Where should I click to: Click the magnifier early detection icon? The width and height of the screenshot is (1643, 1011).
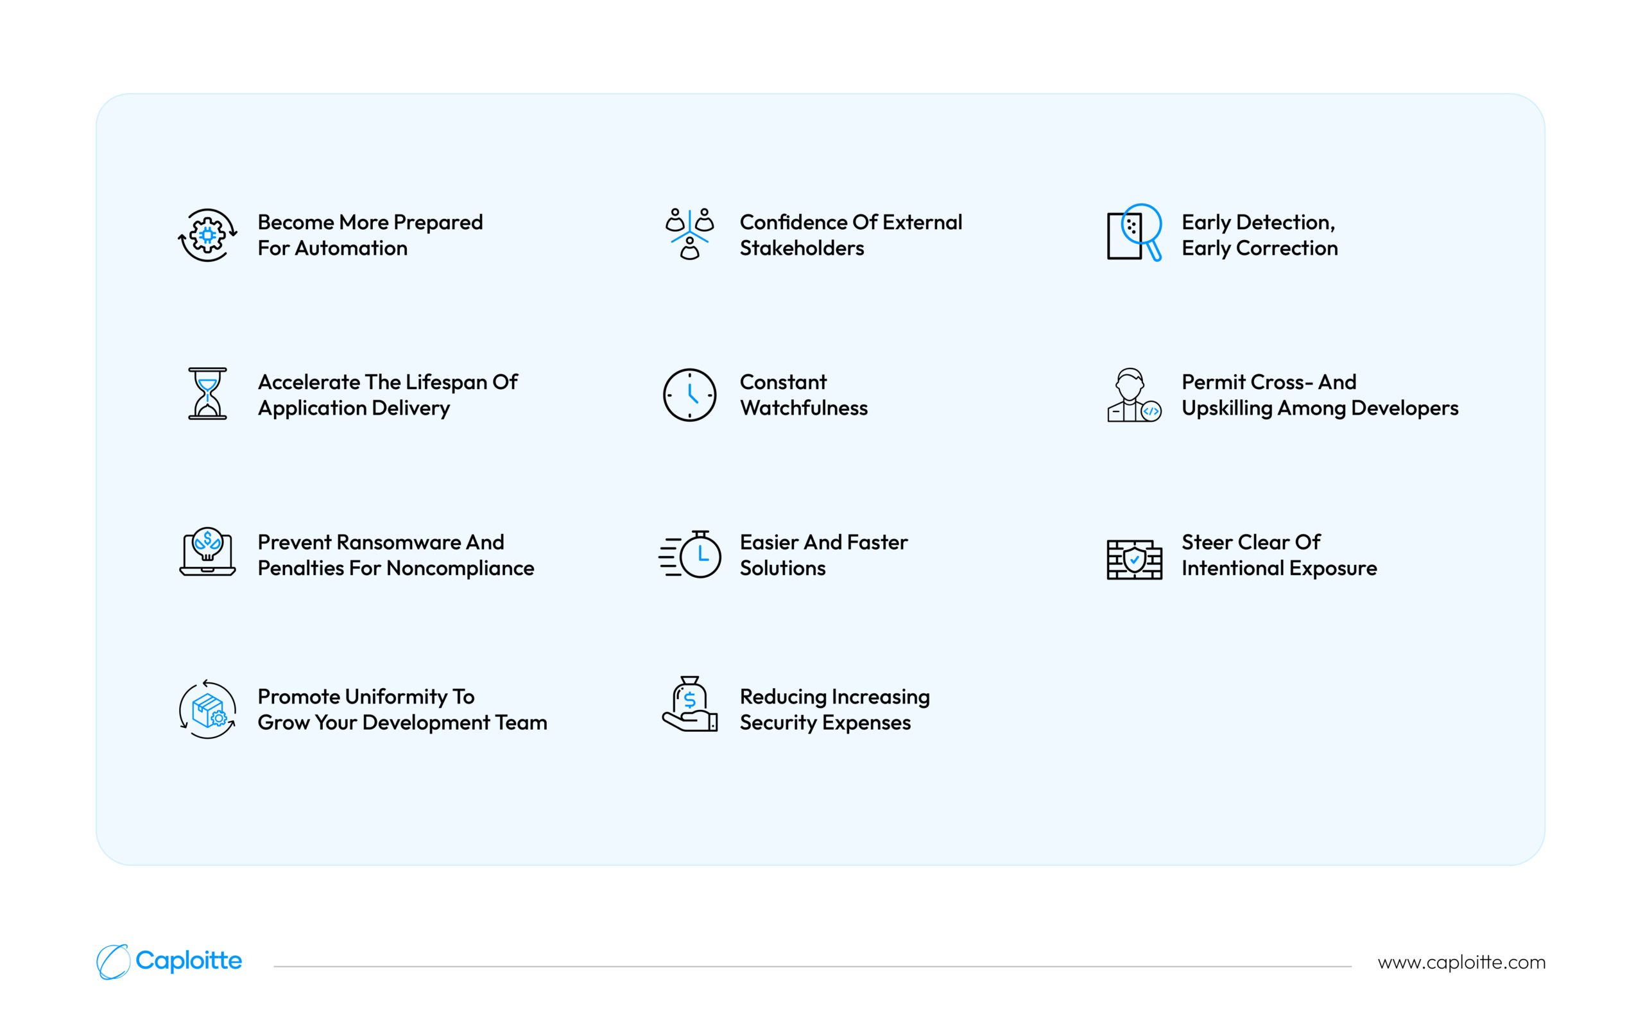point(1133,232)
